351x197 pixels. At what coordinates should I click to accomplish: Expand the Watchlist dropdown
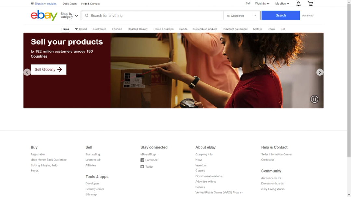click(262, 4)
